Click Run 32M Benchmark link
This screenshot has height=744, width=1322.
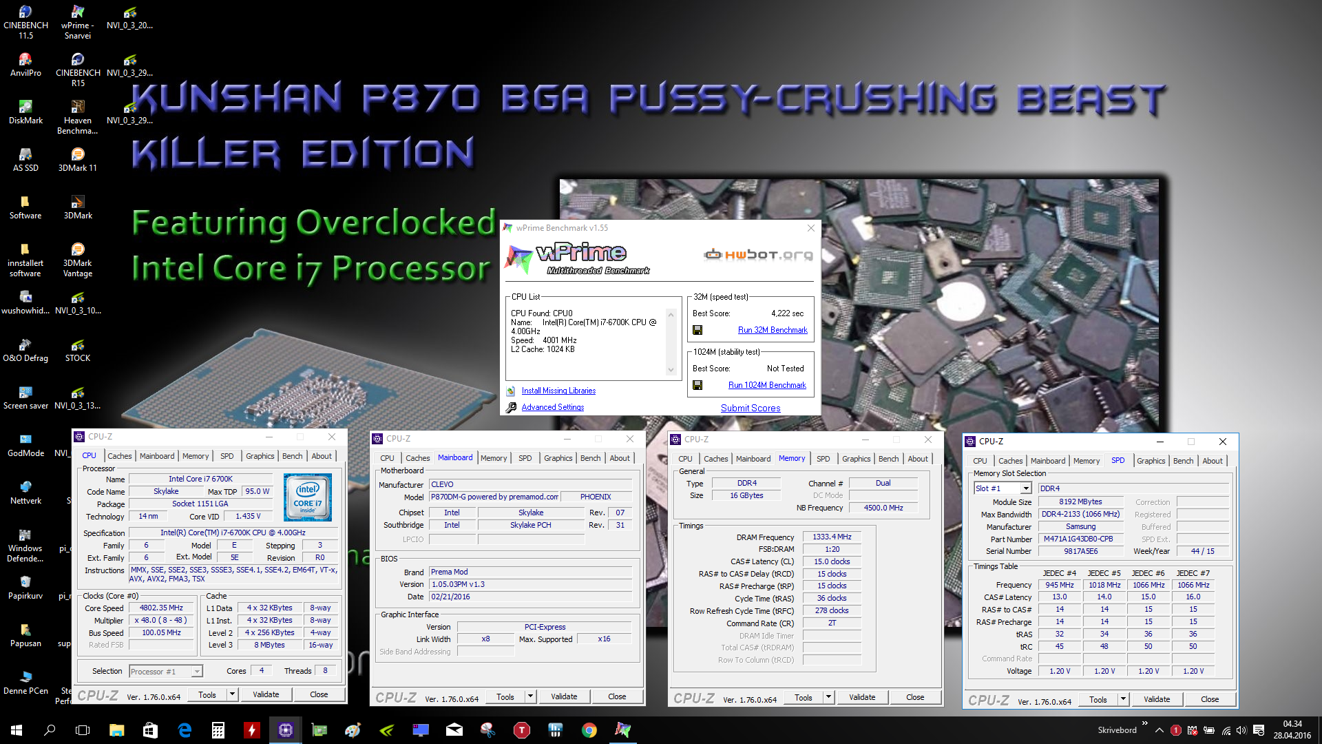tap(773, 330)
